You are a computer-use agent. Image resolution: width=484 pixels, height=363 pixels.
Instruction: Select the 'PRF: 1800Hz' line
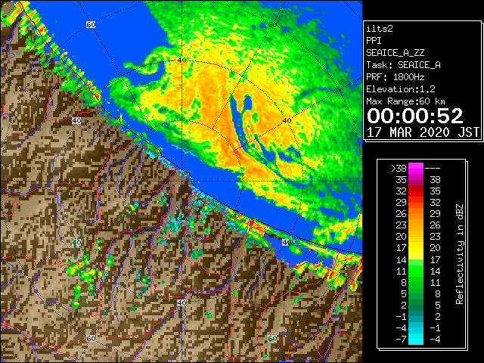(396, 77)
